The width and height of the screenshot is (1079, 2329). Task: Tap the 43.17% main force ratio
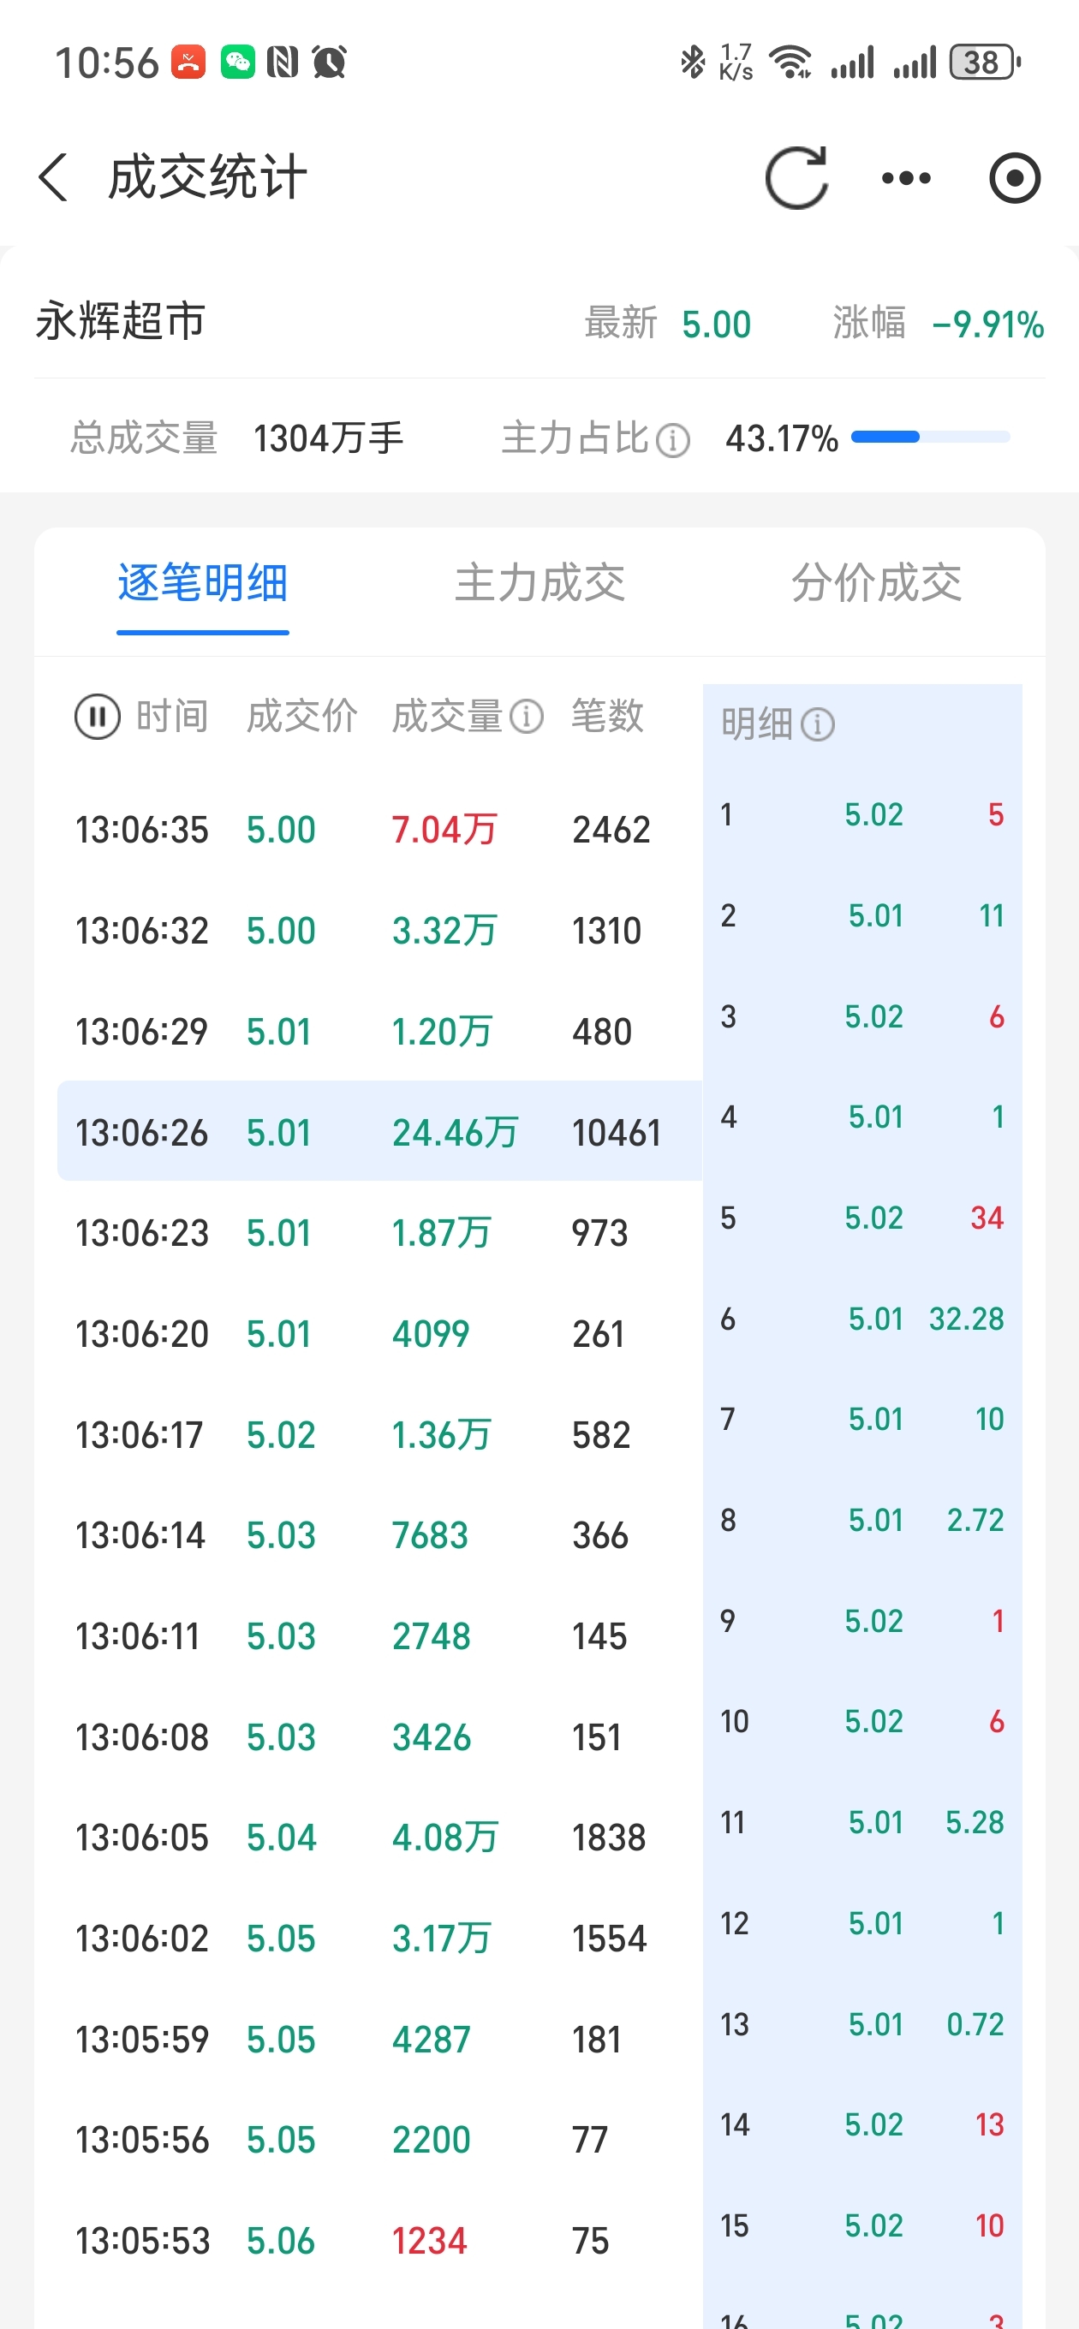click(783, 438)
